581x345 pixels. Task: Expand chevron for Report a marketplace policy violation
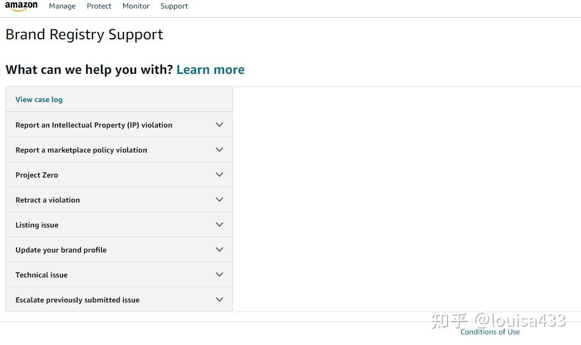(220, 150)
